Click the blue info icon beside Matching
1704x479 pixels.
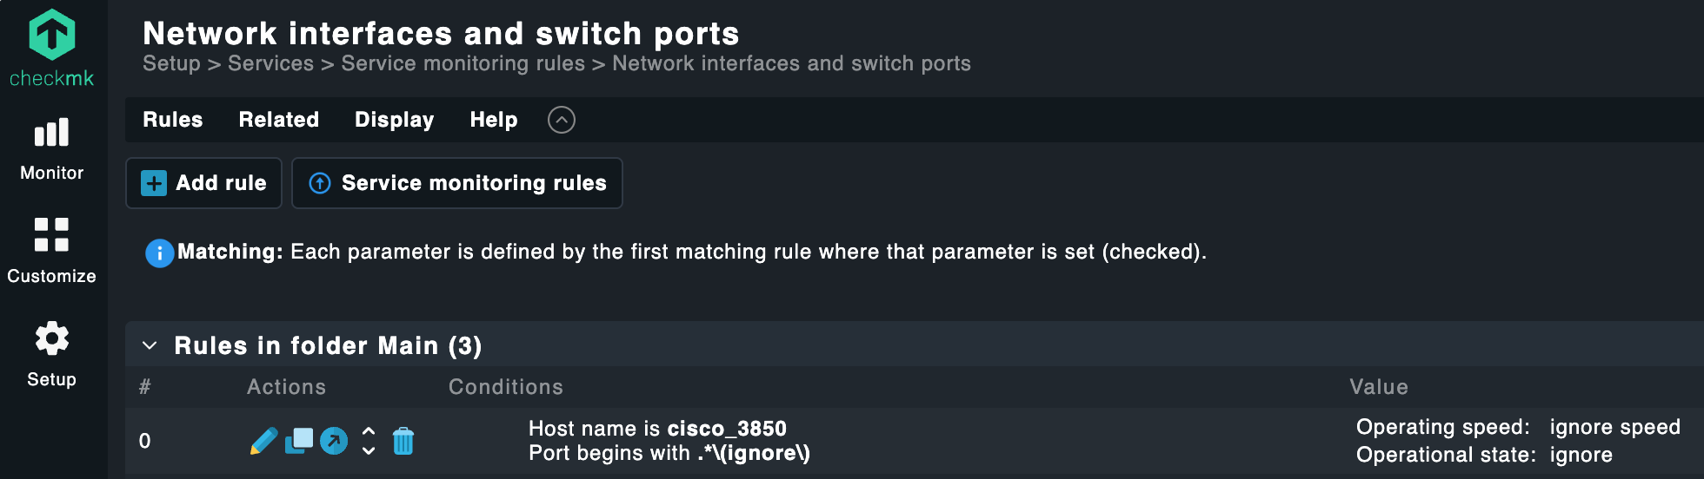pyautogui.click(x=159, y=253)
